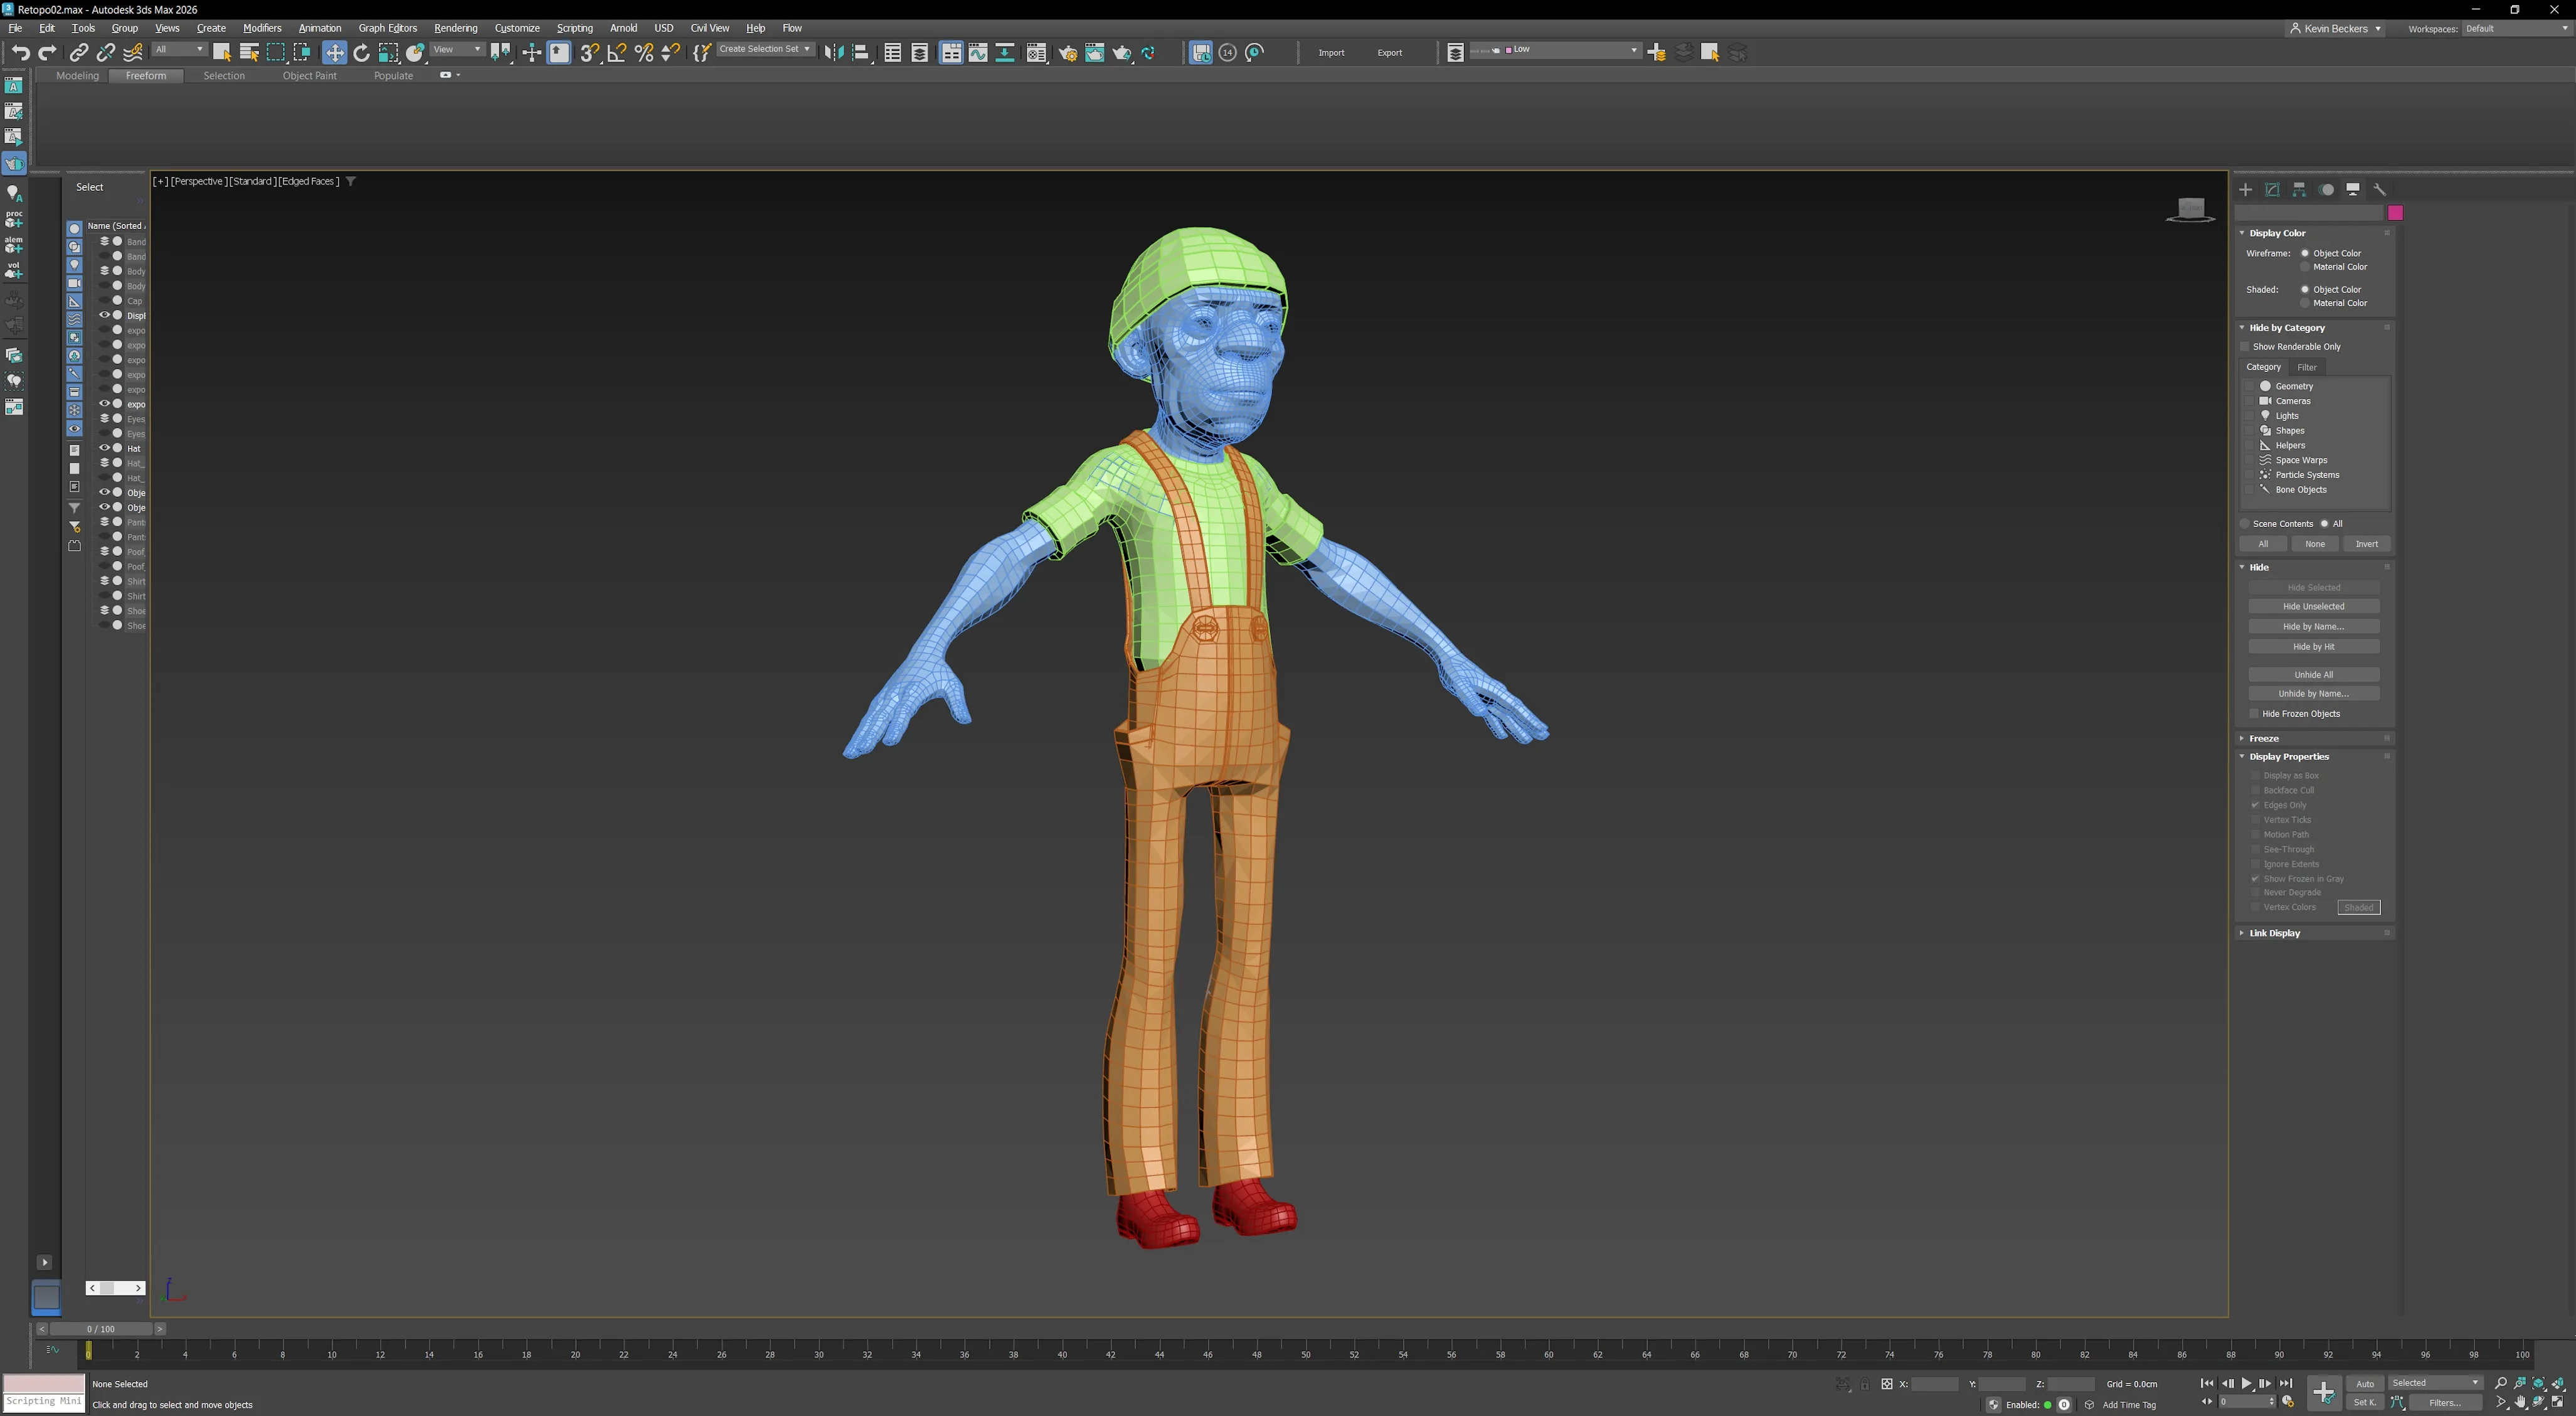Open the Utilities wrench panel icon

click(2379, 189)
